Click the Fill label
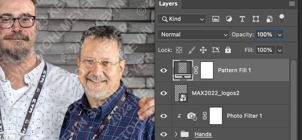The width and height of the screenshot is (302, 140). coord(249,50)
